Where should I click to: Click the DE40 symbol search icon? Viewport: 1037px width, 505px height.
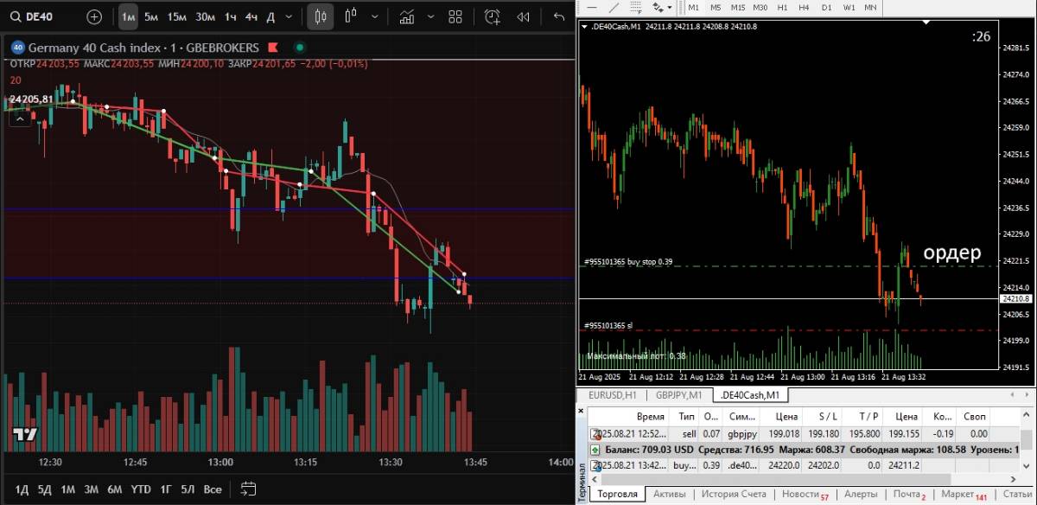coord(16,16)
